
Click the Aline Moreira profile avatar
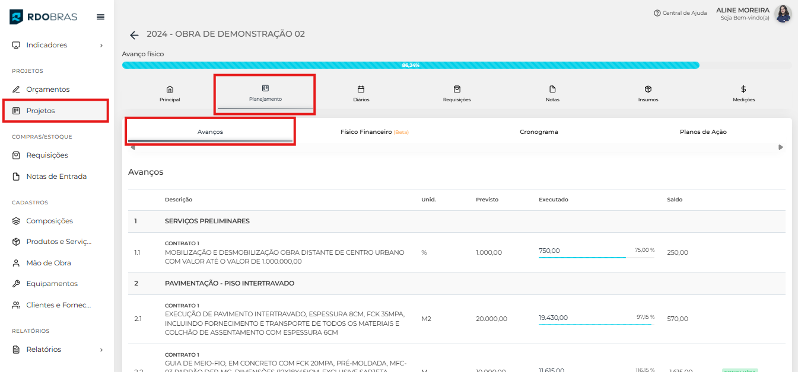(783, 14)
